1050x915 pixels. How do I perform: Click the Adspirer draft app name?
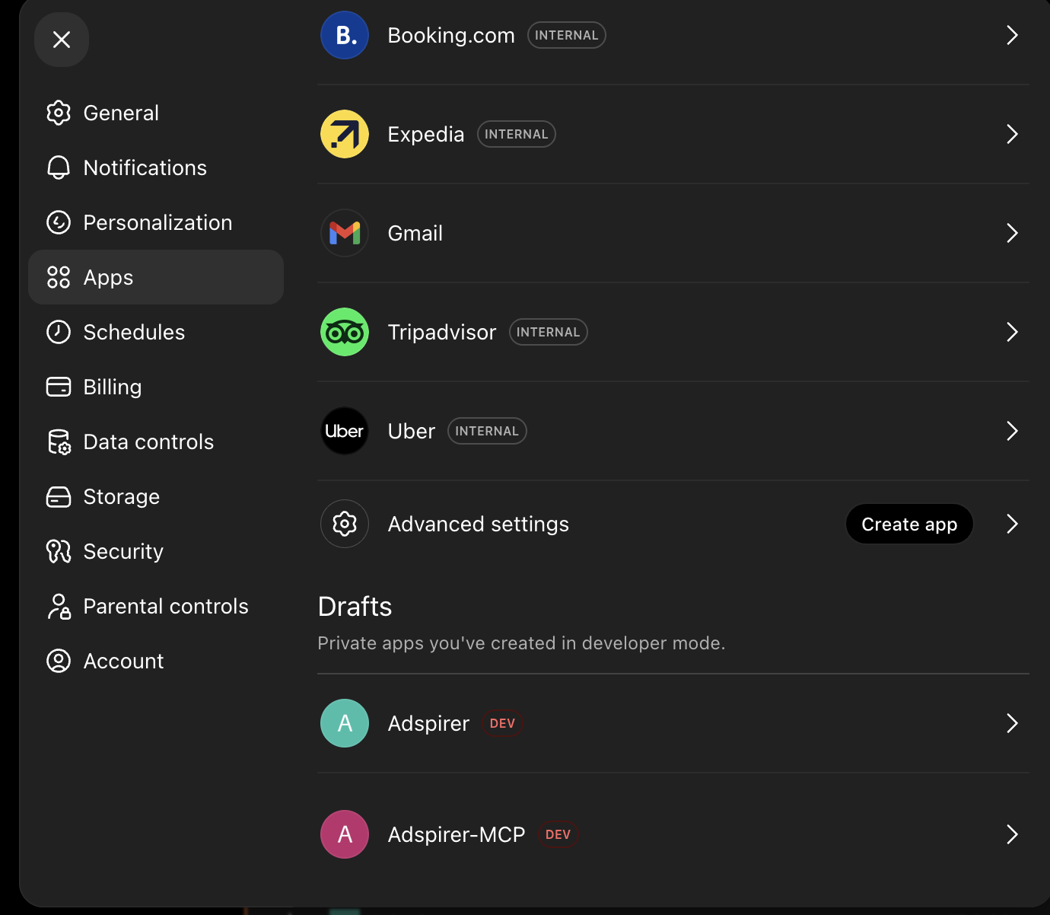(x=428, y=724)
